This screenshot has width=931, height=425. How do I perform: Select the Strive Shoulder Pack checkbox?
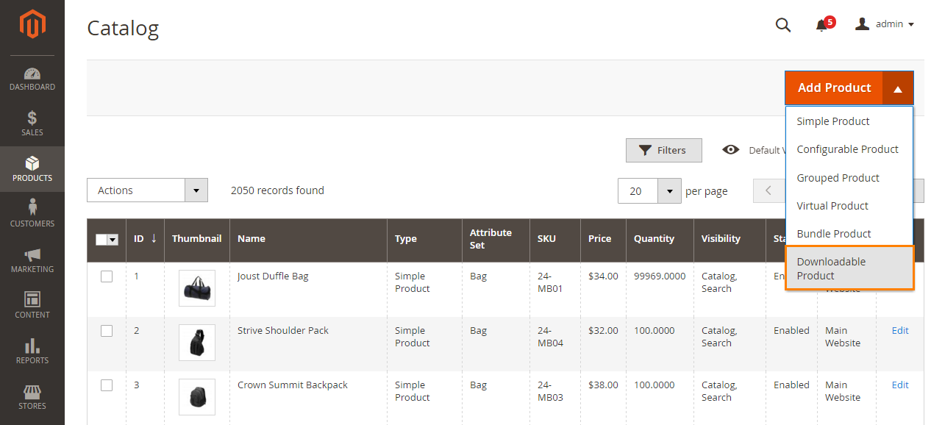[x=107, y=331]
